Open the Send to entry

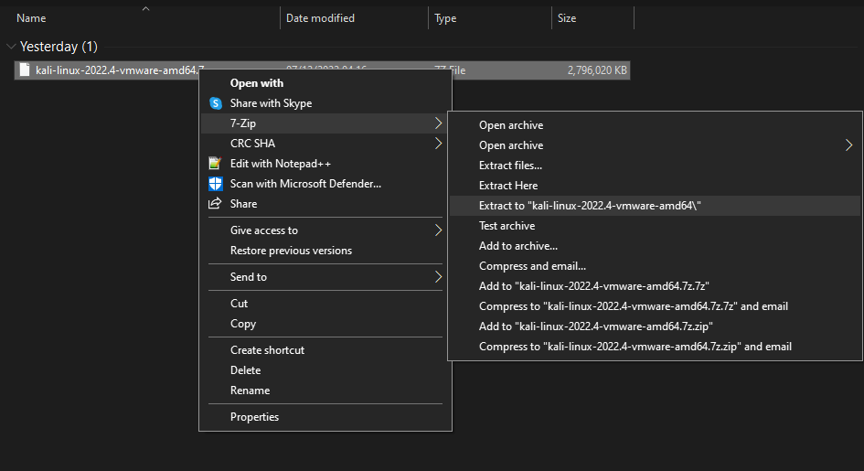pos(325,277)
